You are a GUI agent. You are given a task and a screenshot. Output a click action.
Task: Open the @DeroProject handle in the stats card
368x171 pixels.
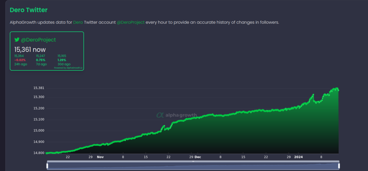(38, 40)
